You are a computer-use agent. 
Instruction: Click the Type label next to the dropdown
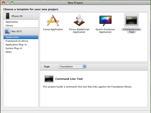pos(47,67)
